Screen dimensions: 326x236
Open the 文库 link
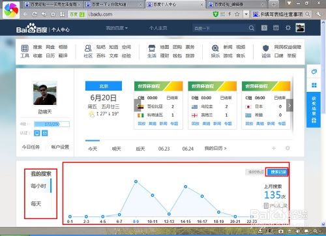113,55
